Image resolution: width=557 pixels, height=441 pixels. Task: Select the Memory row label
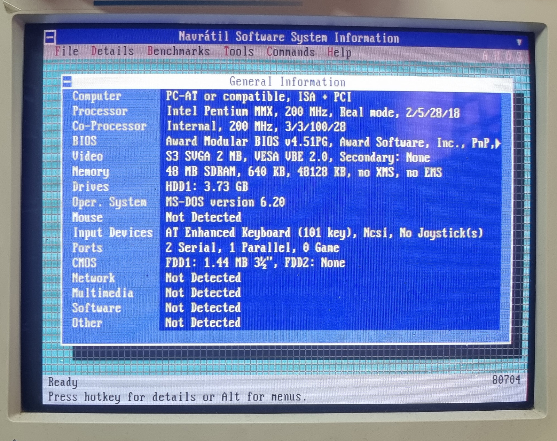[x=91, y=171]
